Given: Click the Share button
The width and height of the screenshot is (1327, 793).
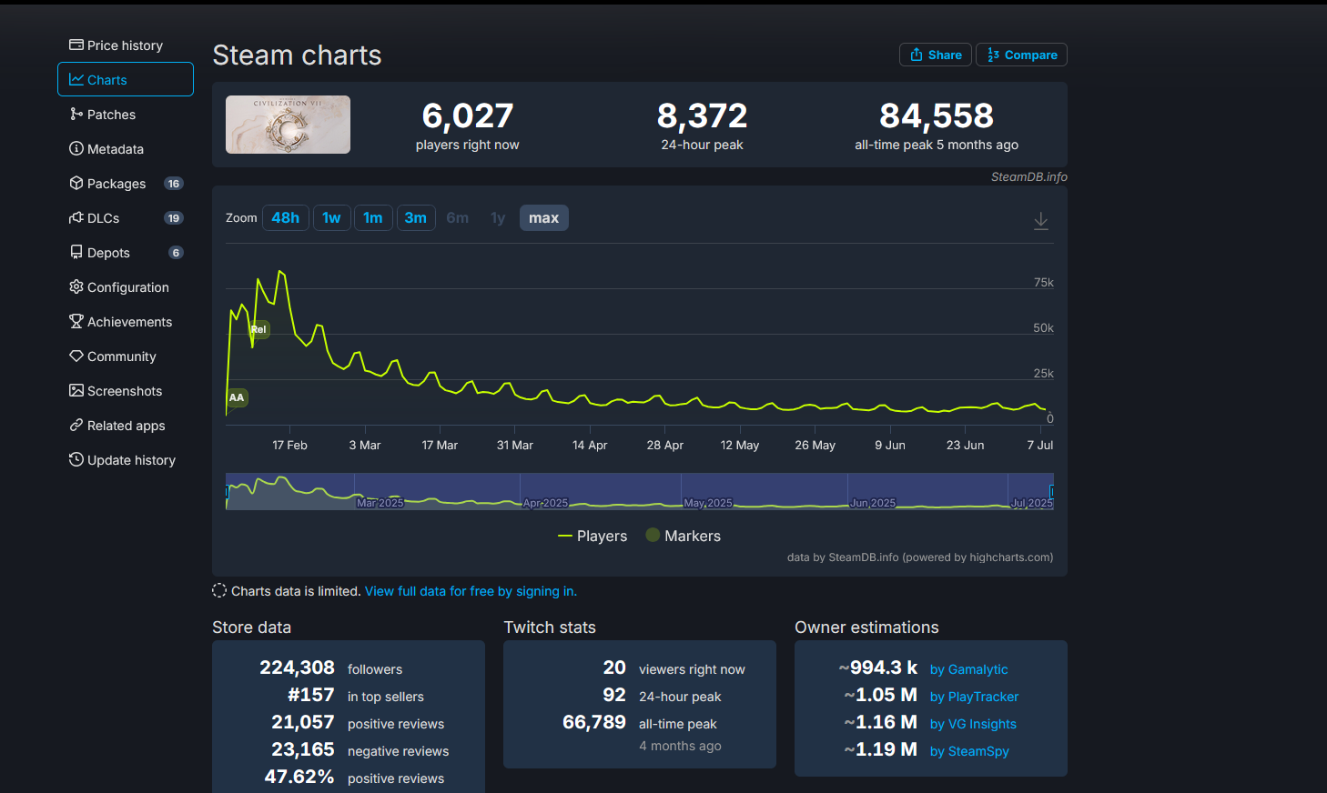Looking at the screenshot, I should click(936, 55).
